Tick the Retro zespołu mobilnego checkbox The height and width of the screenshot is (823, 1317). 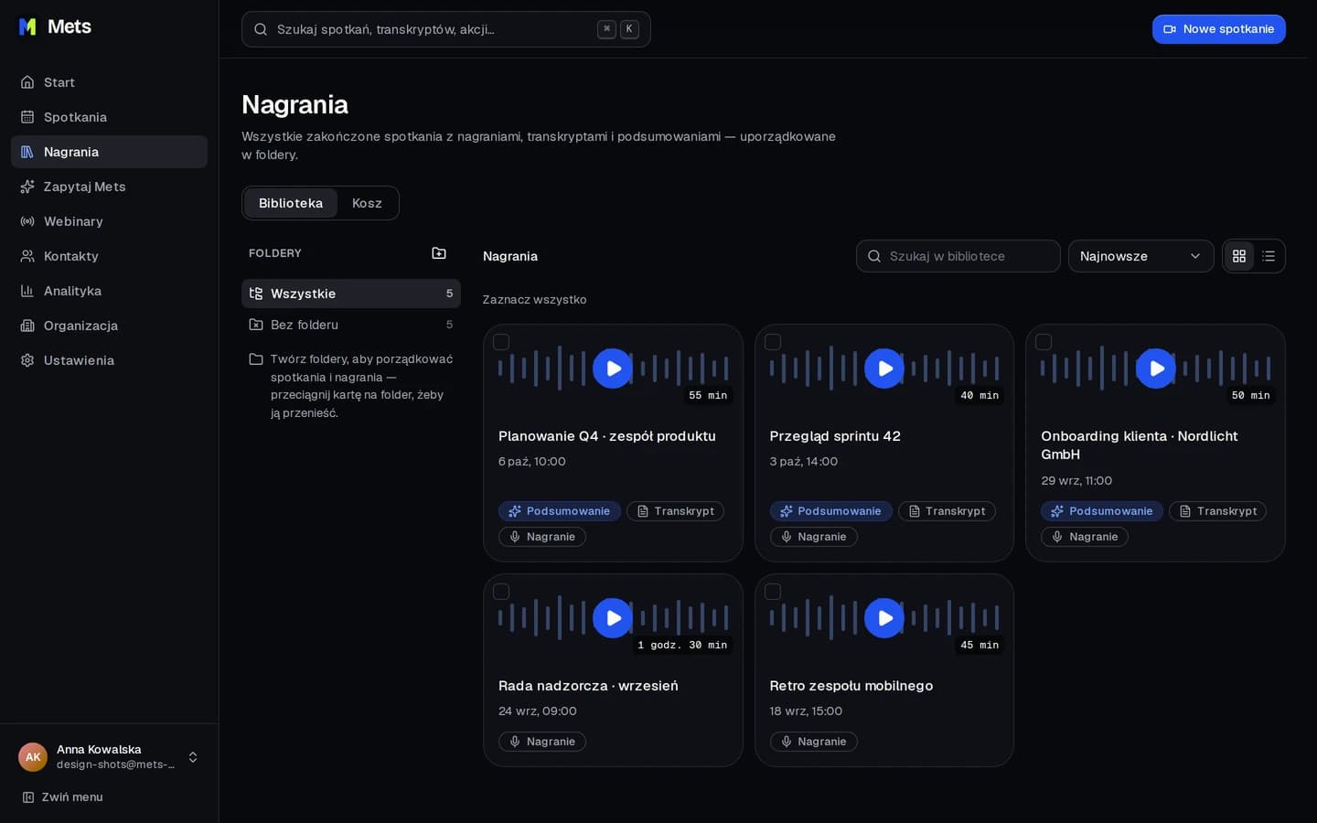pos(773,592)
